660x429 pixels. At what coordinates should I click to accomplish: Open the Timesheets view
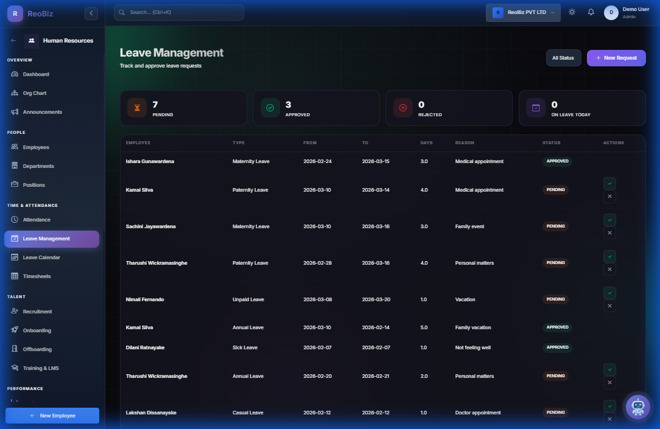[x=38, y=276]
